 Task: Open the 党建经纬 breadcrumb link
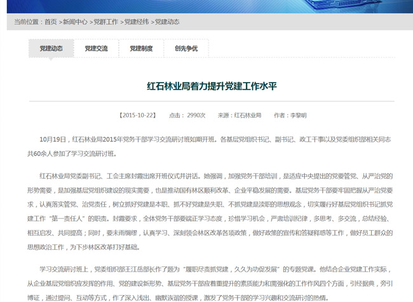pos(137,22)
